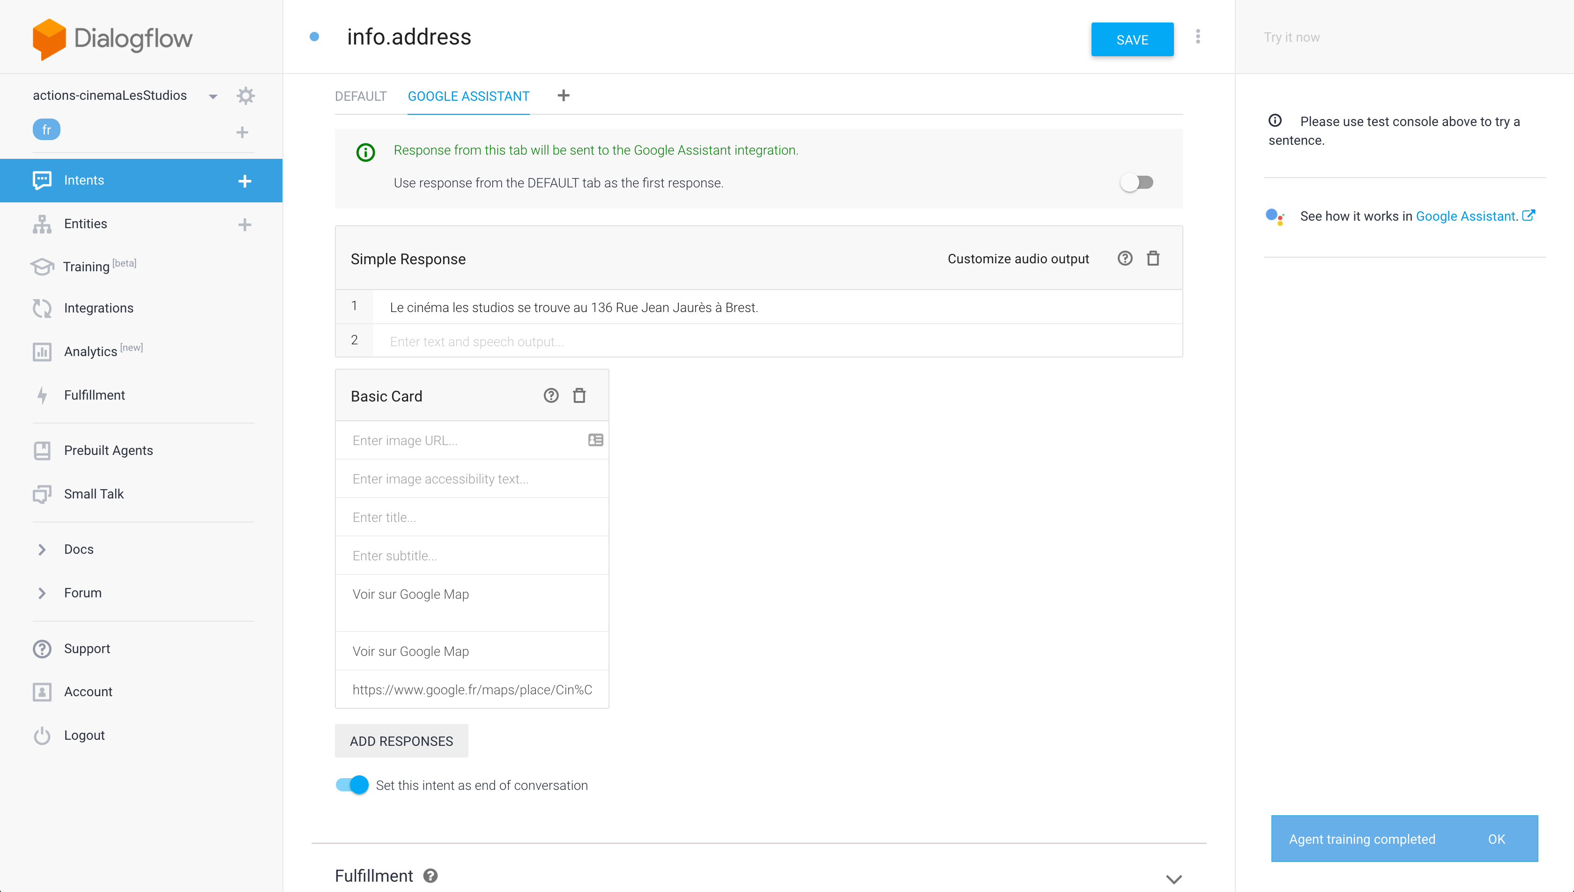This screenshot has height=892, width=1574.
Task: Click the Fulfillment lightning bolt icon
Action: click(x=42, y=395)
